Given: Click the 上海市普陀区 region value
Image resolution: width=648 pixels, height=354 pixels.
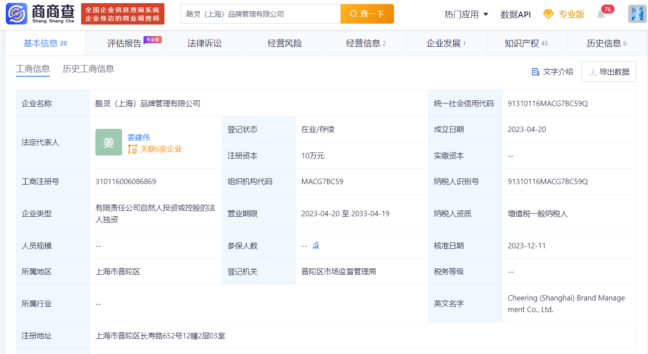Looking at the screenshot, I should click(x=118, y=272).
